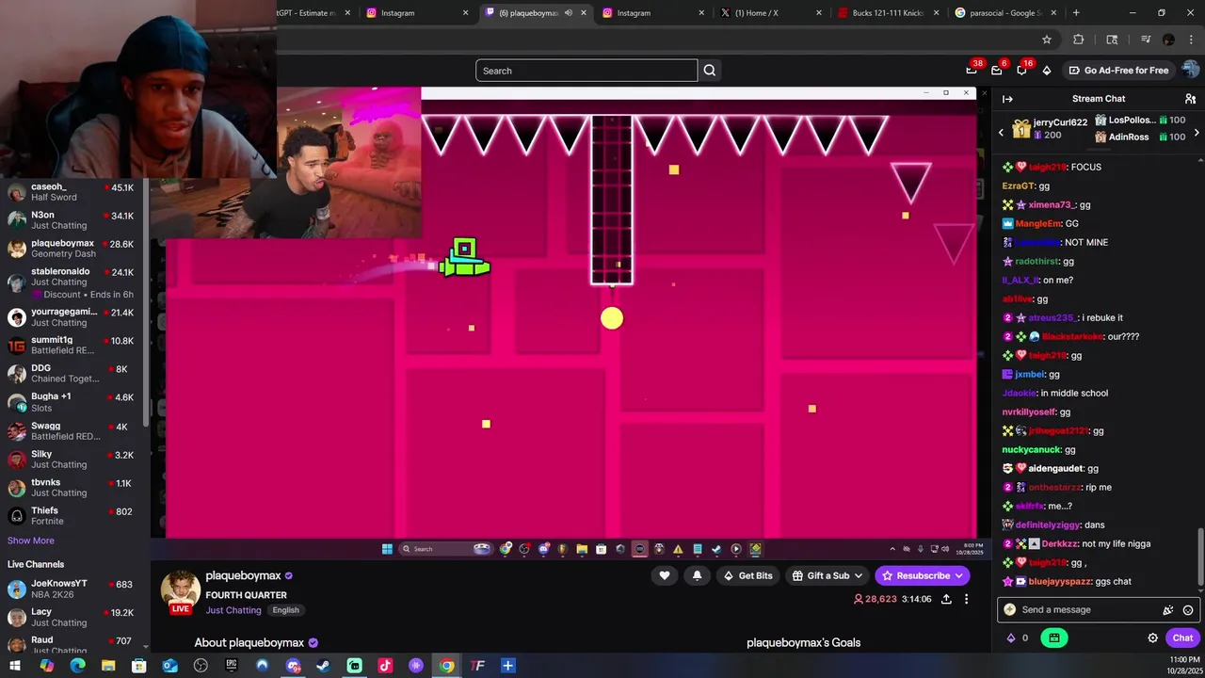Open the Windows Start button
This screenshot has height=678, width=1205.
(x=15, y=666)
